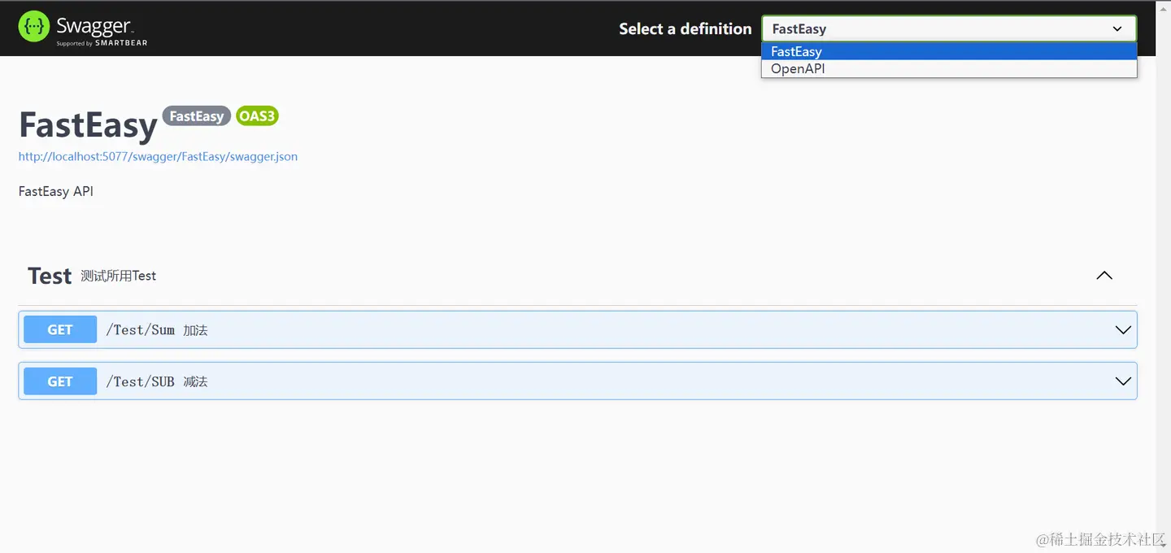This screenshot has height=553, width=1171.
Task: Click the 减法 endpoint description
Action: [195, 381]
